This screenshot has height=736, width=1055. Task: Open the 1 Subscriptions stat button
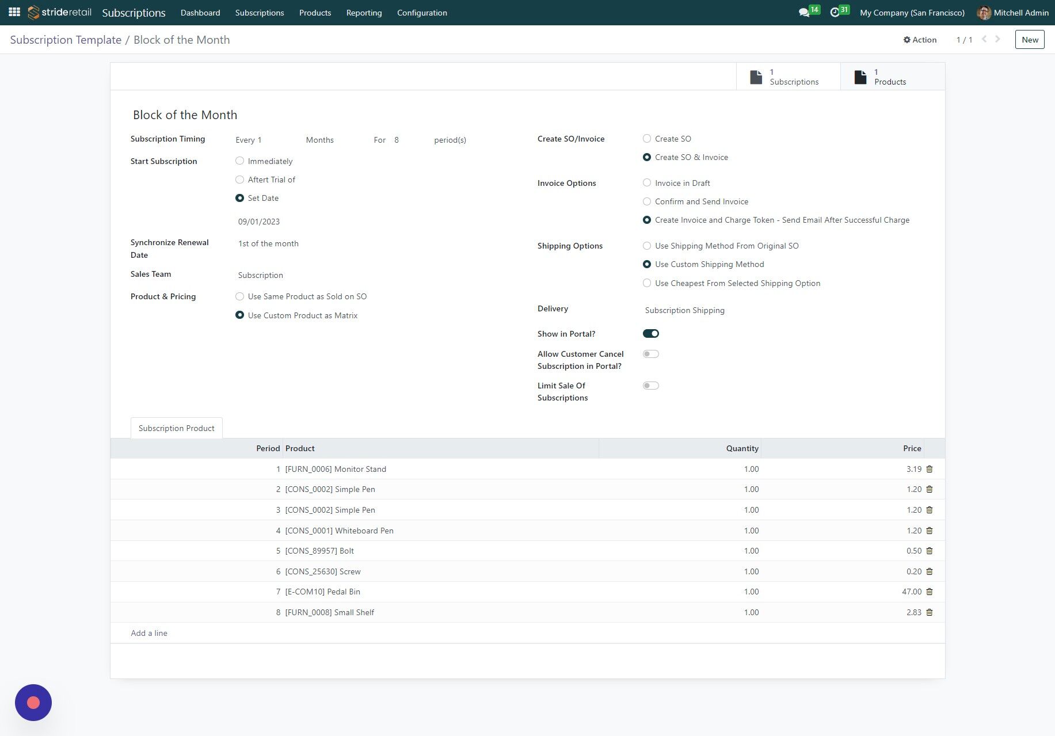coord(788,77)
